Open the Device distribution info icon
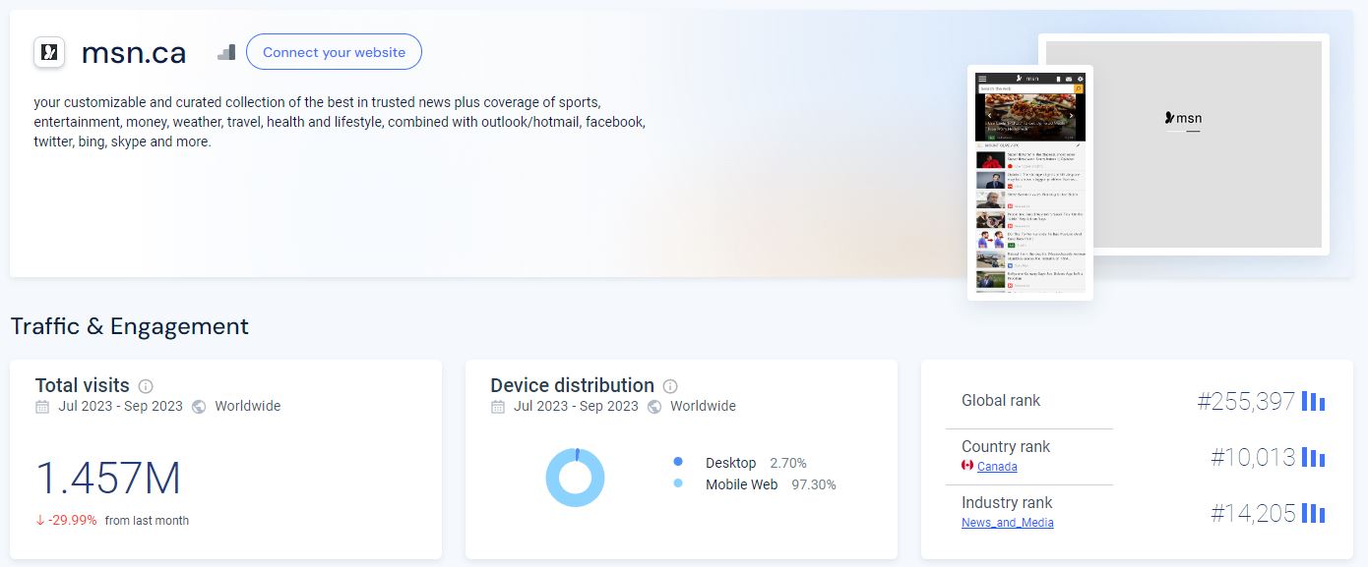This screenshot has width=1368, height=567. (670, 386)
